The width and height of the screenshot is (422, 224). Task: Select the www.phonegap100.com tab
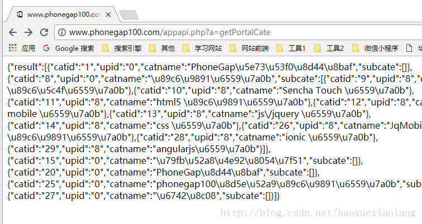click(64, 14)
